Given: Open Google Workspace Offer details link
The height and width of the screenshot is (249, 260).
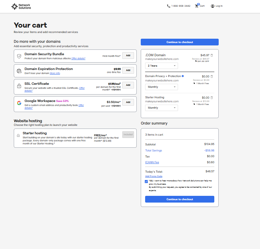Looking at the screenshot, I should tap(81, 105).
